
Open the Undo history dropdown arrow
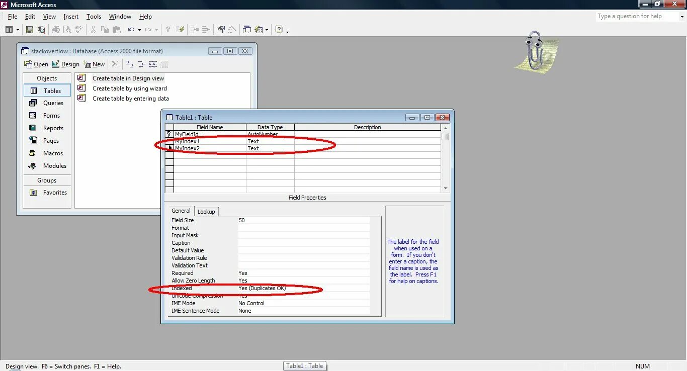click(x=139, y=30)
